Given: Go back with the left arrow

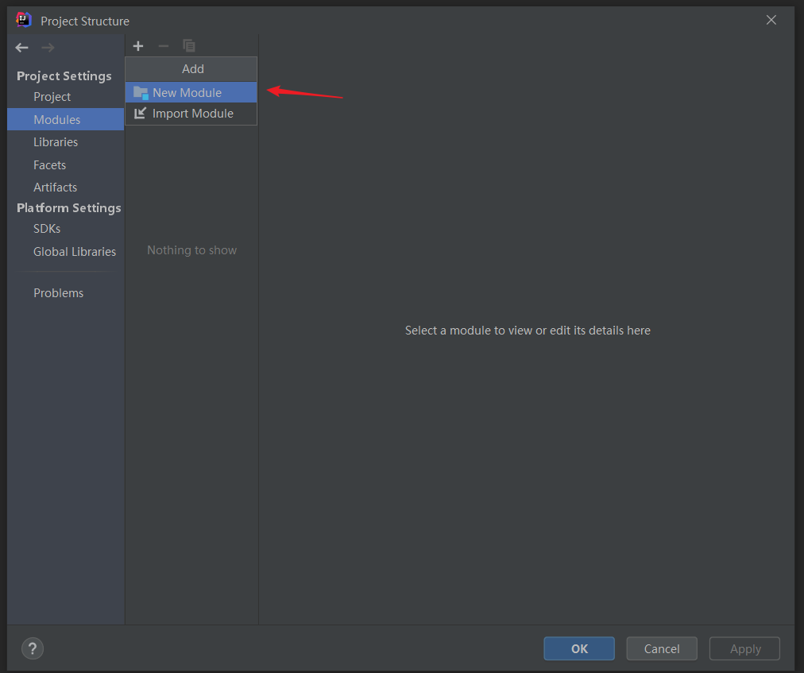Looking at the screenshot, I should (21, 48).
